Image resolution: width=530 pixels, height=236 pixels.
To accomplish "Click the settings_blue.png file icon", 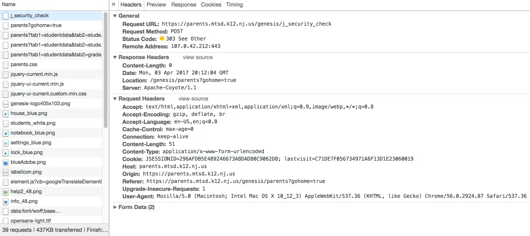I will click(x=6, y=143).
